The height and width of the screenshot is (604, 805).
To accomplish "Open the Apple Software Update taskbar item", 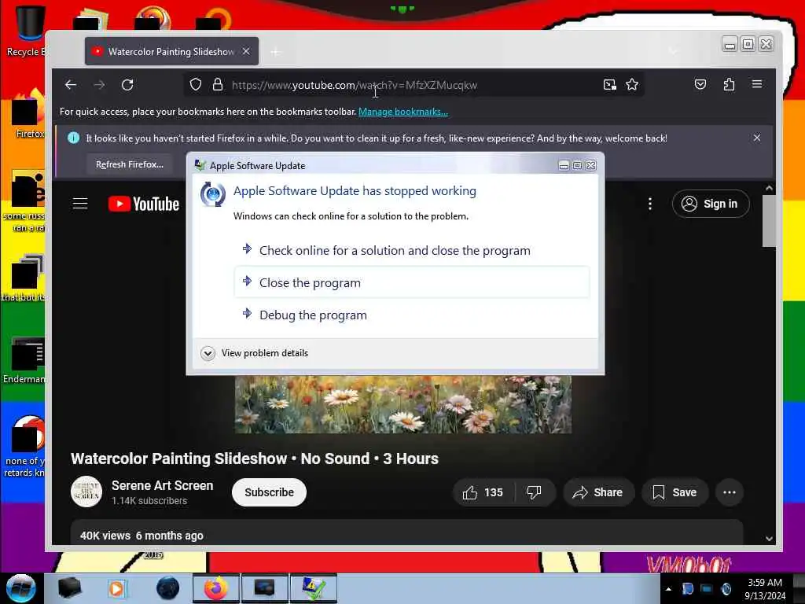I will (314, 588).
